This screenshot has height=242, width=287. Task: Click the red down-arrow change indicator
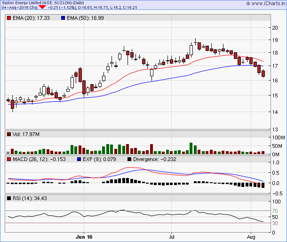coord(42,7)
